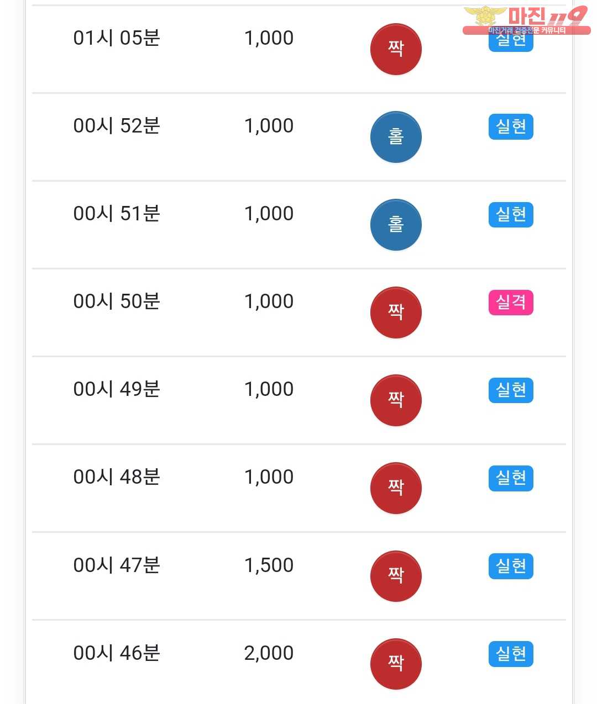Select the 2,000 amount at 00시 46분

click(x=269, y=653)
